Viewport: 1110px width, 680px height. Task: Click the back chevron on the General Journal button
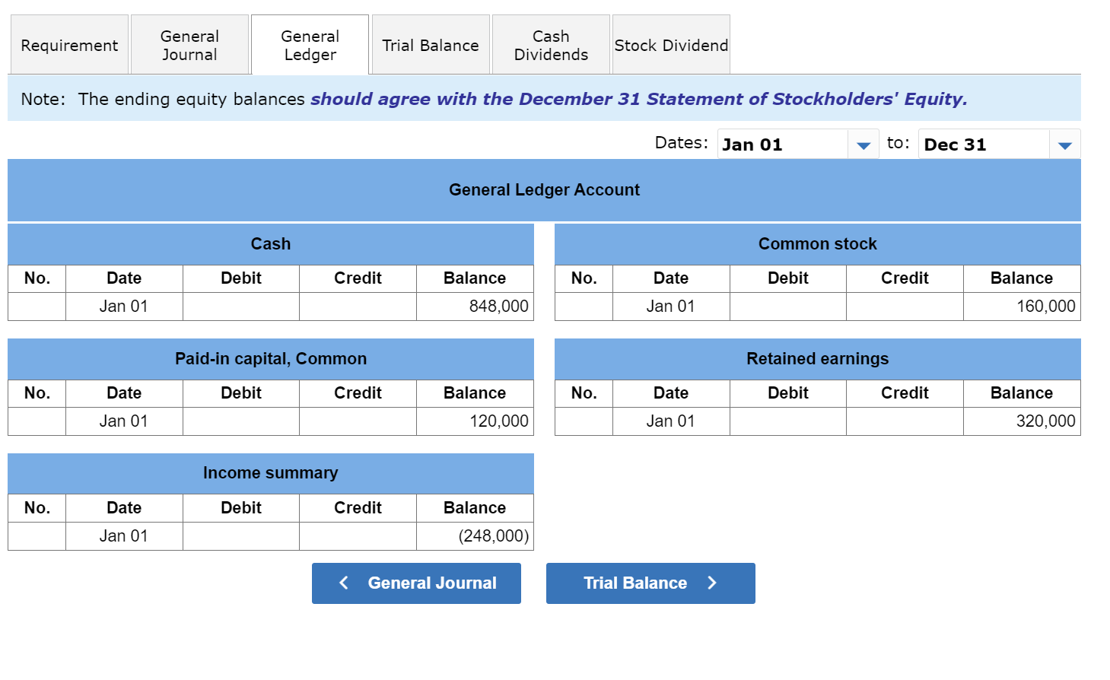point(343,583)
